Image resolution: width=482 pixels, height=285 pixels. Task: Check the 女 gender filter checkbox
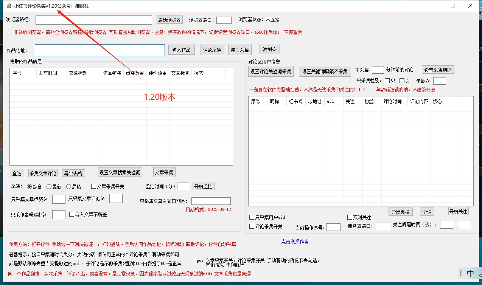click(402, 80)
